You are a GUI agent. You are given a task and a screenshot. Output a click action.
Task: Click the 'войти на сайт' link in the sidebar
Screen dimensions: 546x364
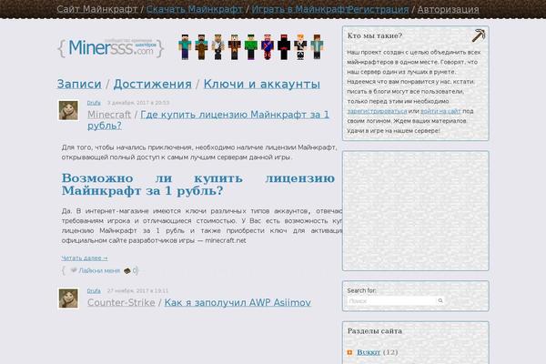pos(440,111)
